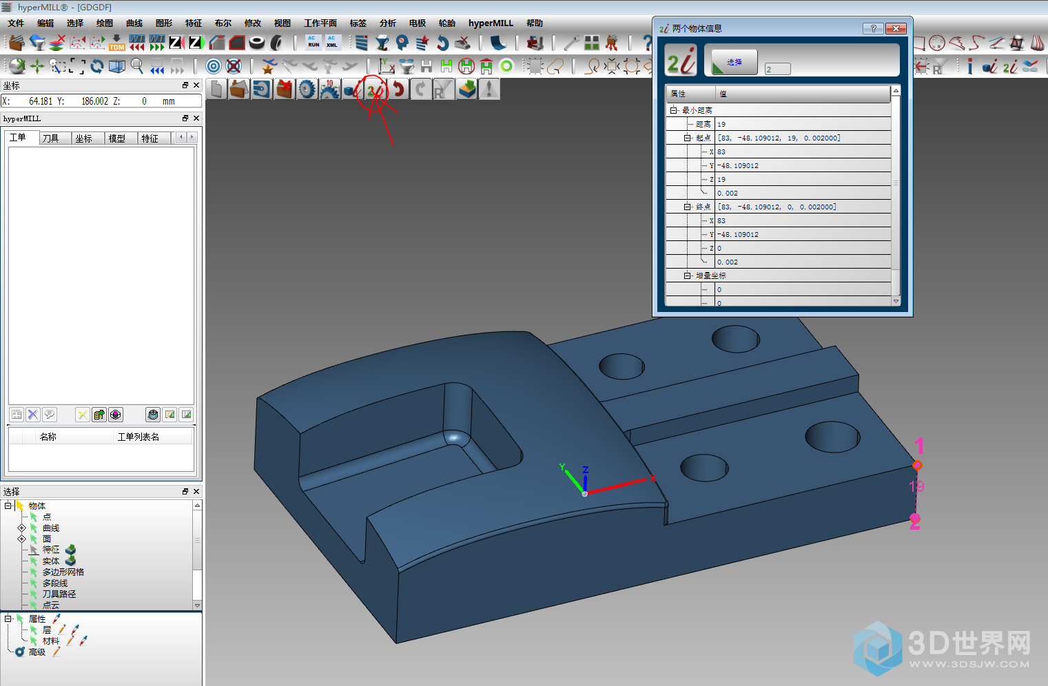Collapse the 物体 tree node
1048x686 pixels.
[x=8, y=506]
